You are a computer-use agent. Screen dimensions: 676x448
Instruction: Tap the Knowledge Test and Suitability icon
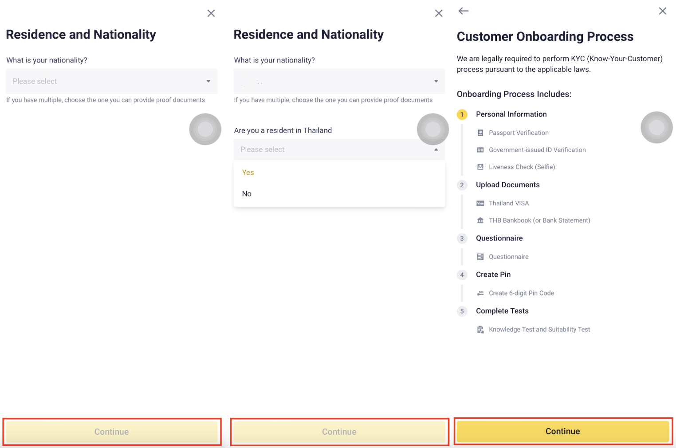click(480, 330)
